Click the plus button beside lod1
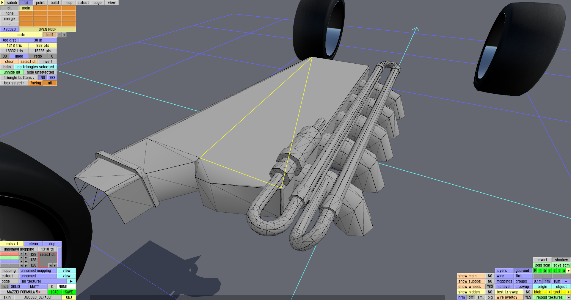The image size is (571, 300). pos(64,35)
